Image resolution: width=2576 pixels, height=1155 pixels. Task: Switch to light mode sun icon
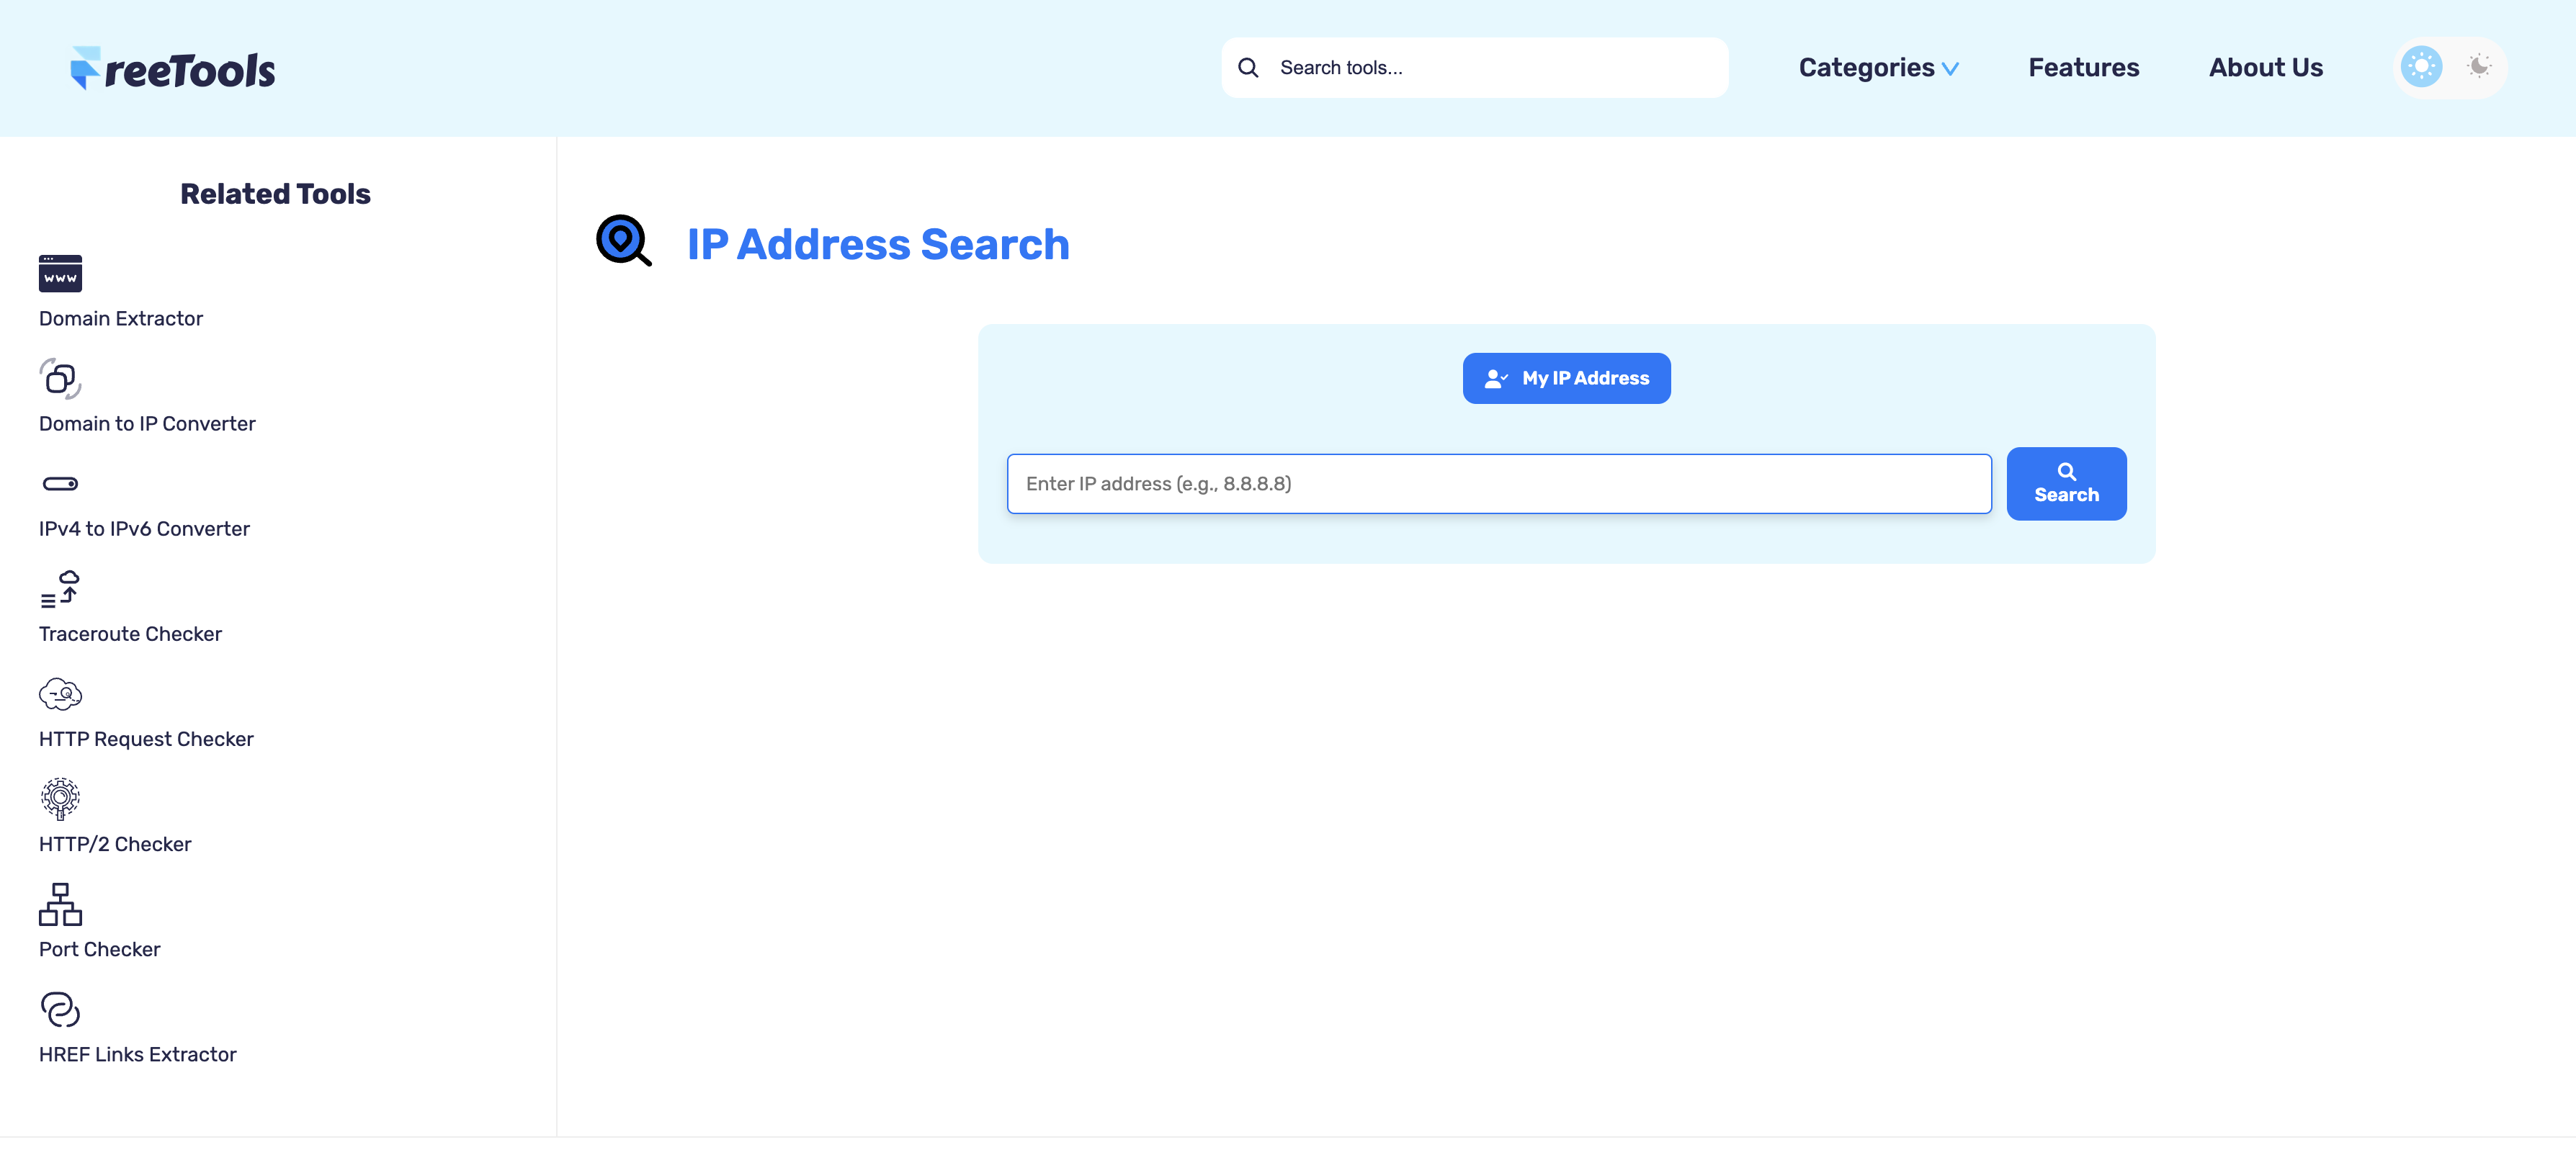click(x=2421, y=67)
